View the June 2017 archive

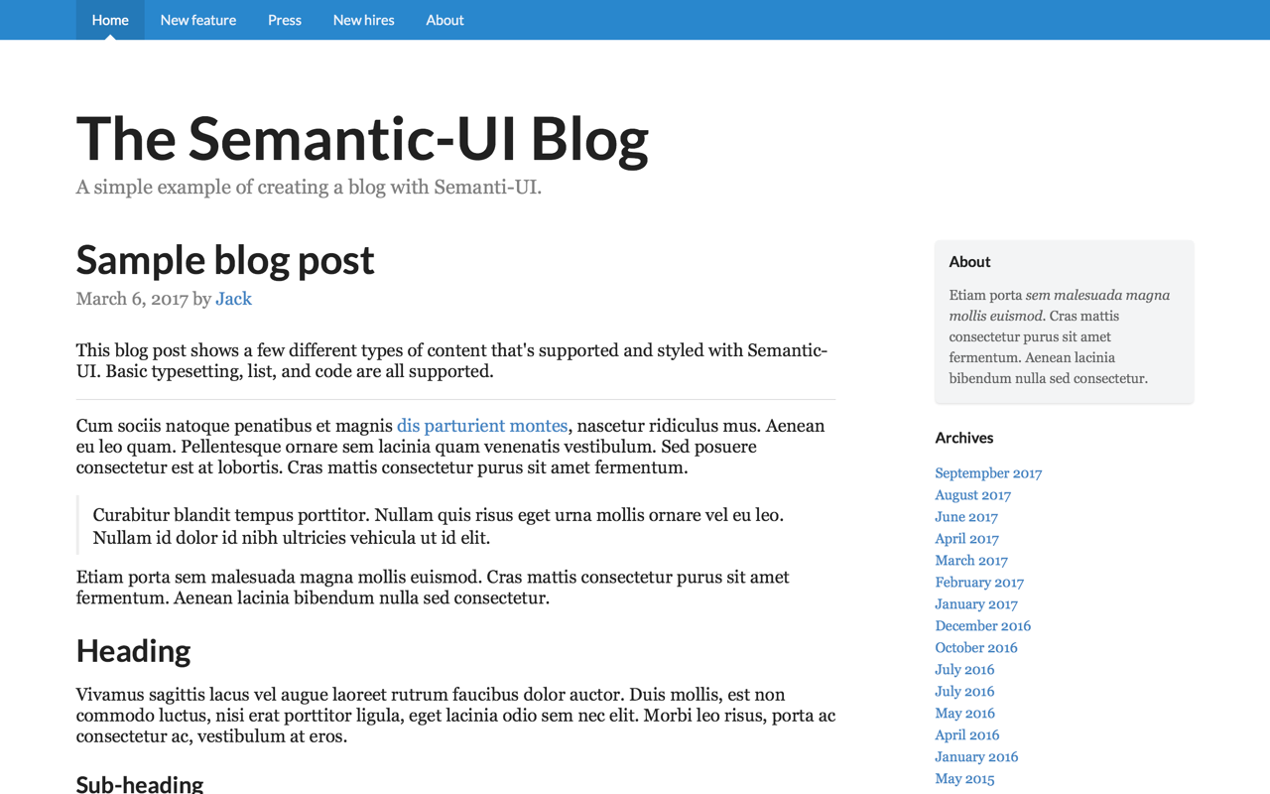click(x=966, y=517)
